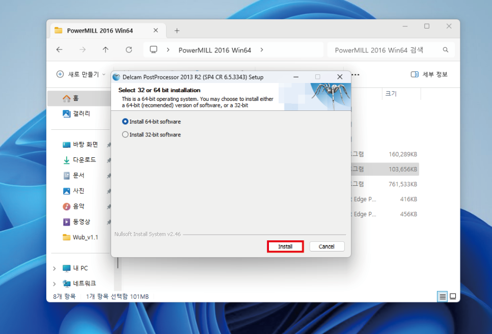Click the 음악 pin icon
The image size is (492, 334).
pos(108,207)
